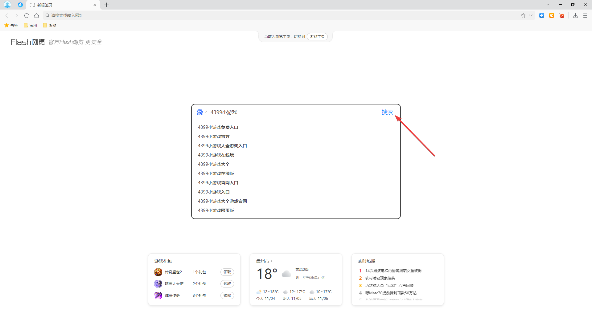
Task: Click the blue P extension icon
Action: (x=542, y=15)
